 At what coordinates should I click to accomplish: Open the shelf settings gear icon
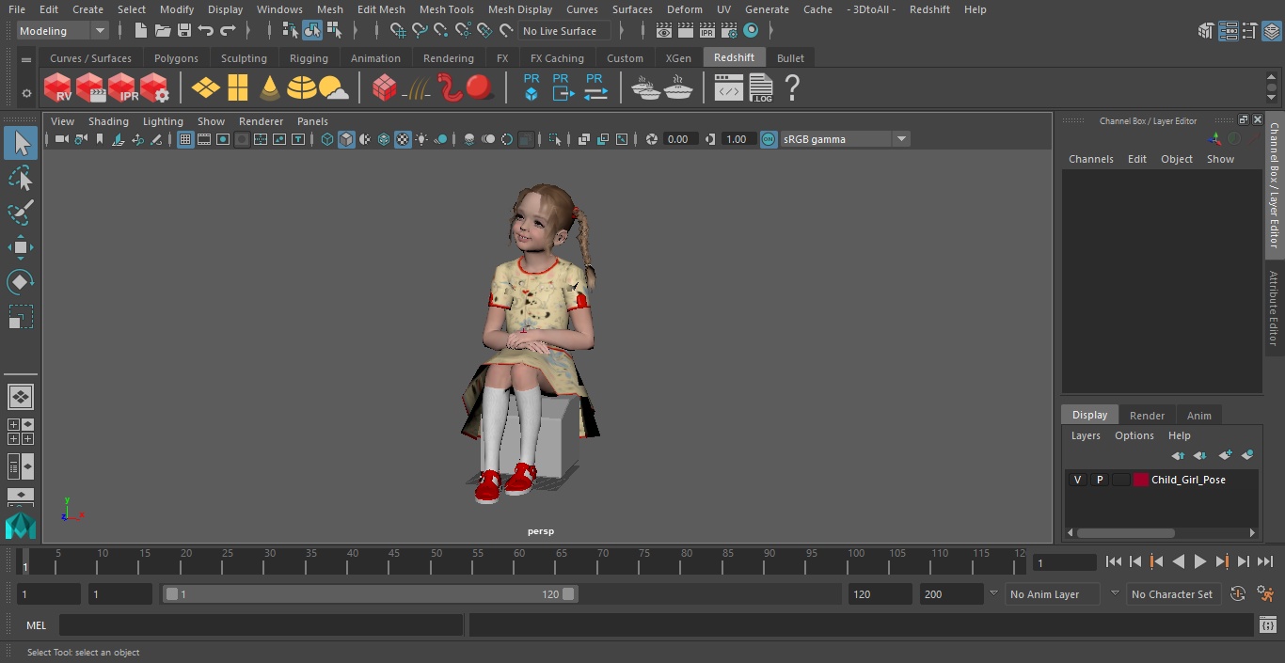[x=26, y=93]
